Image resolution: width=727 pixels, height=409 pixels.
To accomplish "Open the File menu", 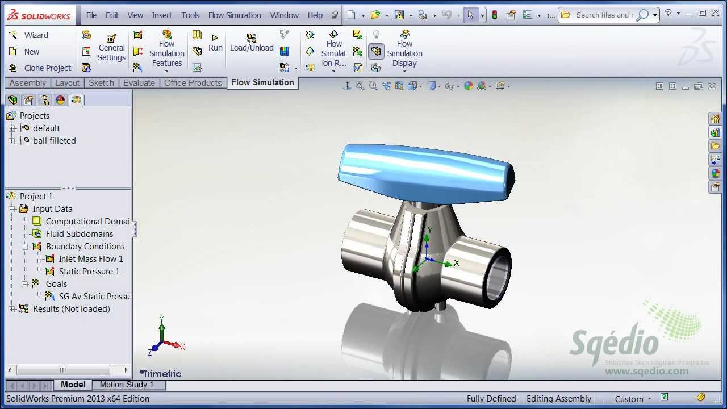I will pyautogui.click(x=91, y=15).
